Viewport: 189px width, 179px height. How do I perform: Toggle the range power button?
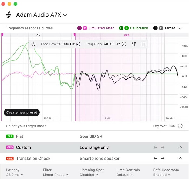coord(33,44)
